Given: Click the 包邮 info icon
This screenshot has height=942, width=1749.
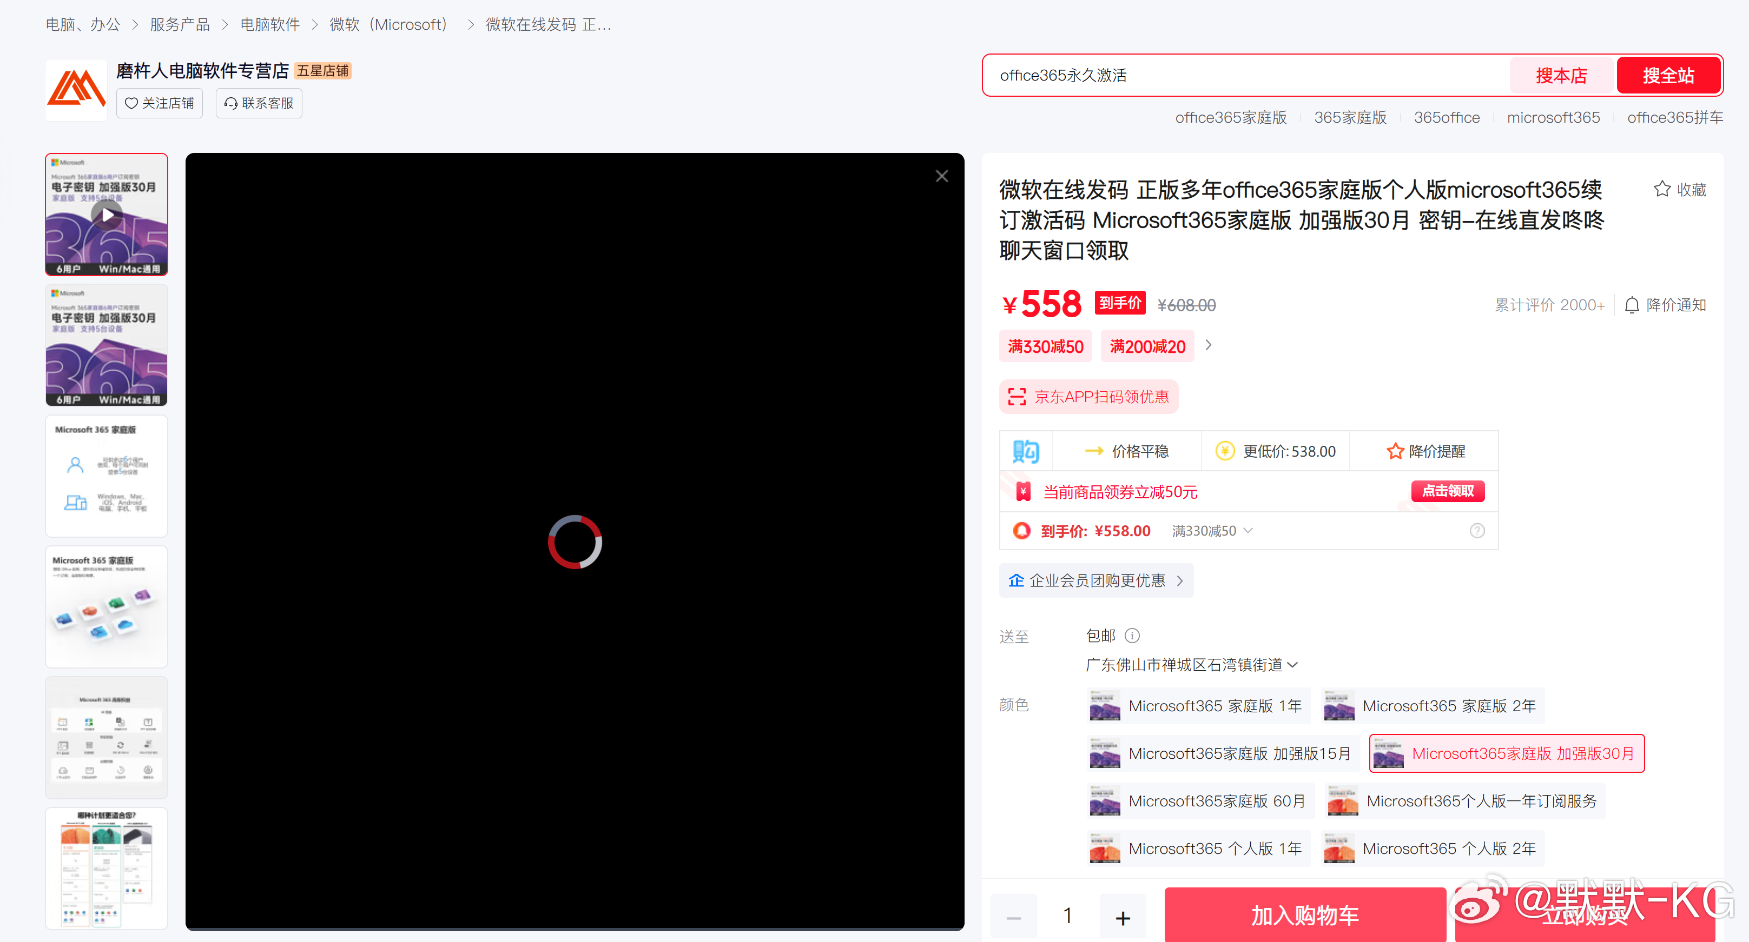Looking at the screenshot, I should [1132, 636].
